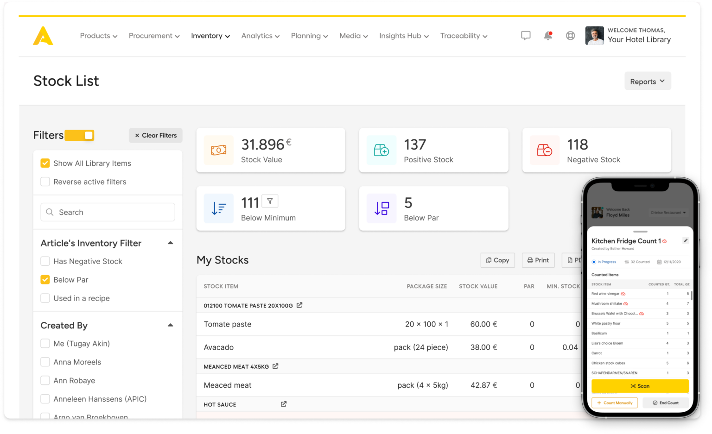Click the Negative Stock box icon
The image size is (712, 434).
click(545, 150)
